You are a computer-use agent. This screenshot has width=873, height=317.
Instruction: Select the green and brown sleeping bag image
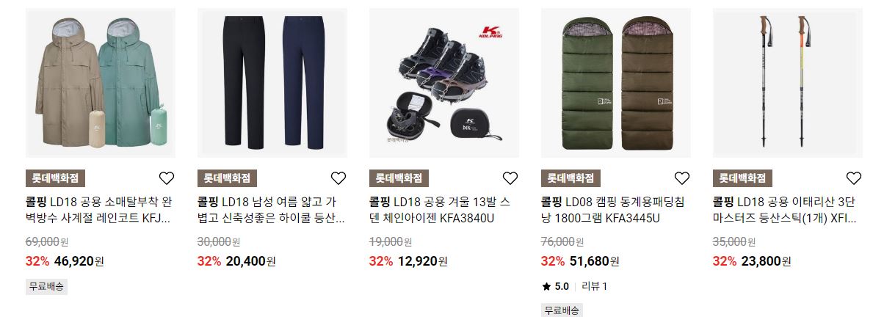(x=616, y=83)
